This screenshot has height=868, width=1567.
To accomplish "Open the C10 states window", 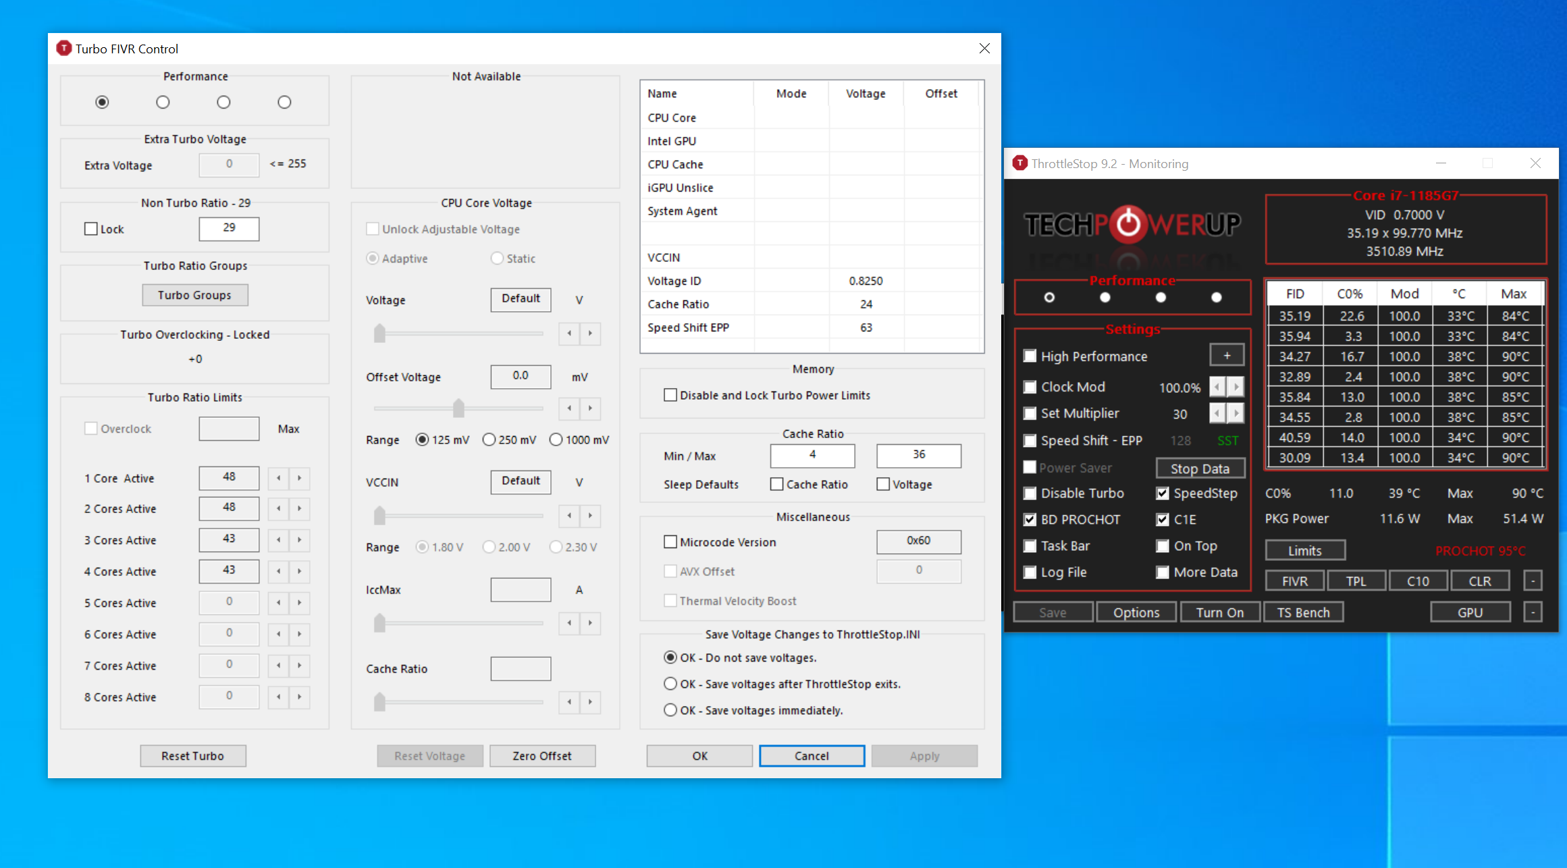I will pyautogui.click(x=1418, y=580).
